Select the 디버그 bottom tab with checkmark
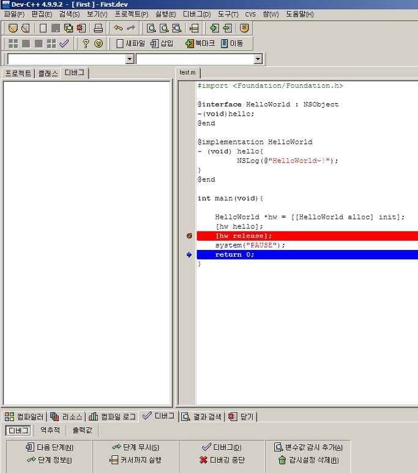Screen dimensions: 418x473 tap(159, 416)
